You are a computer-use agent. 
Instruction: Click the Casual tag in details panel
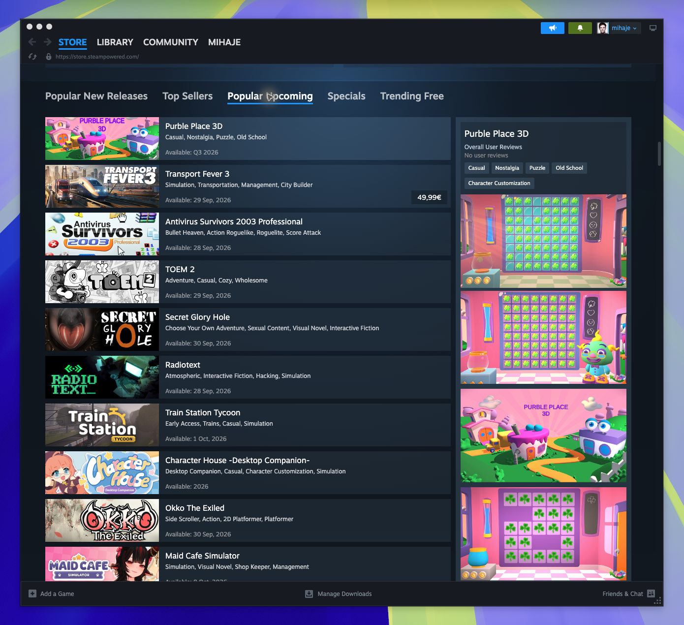476,168
